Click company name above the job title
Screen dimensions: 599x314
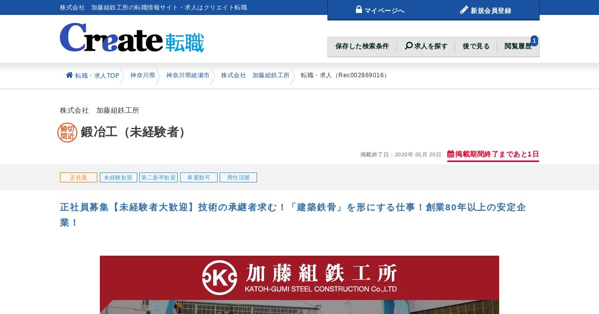[99, 110]
